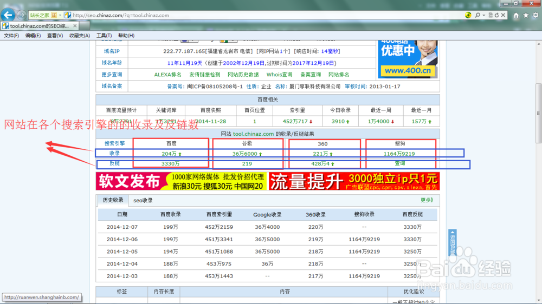Click the Google 收录 value 36万6000
The height and width of the screenshot is (304, 542).
pyautogui.click(x=245, y=154)
